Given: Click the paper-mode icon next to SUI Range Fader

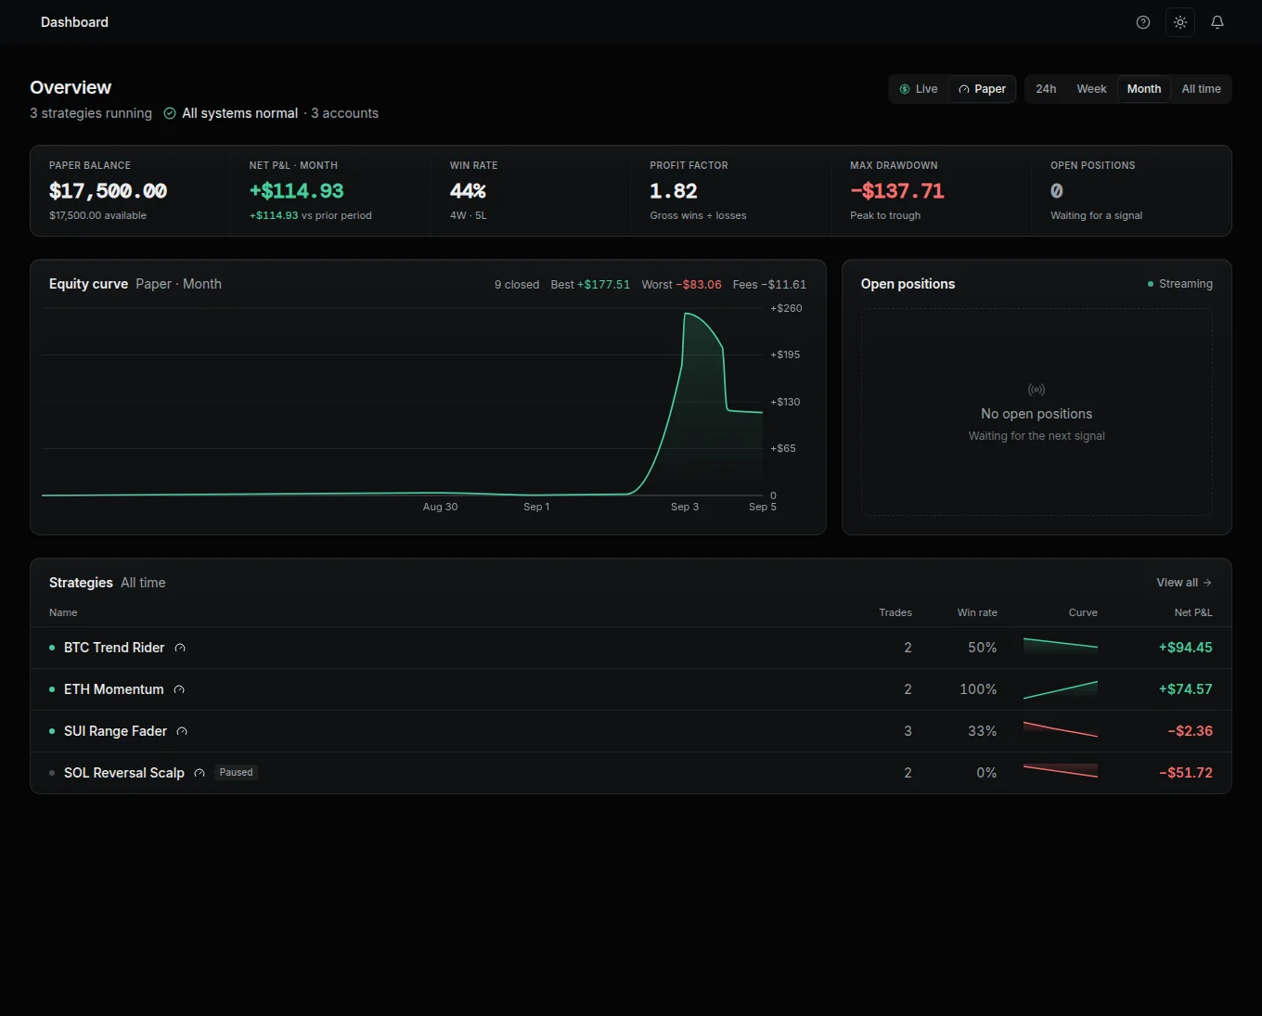Looking at the screenshot, I should [182, 731].
